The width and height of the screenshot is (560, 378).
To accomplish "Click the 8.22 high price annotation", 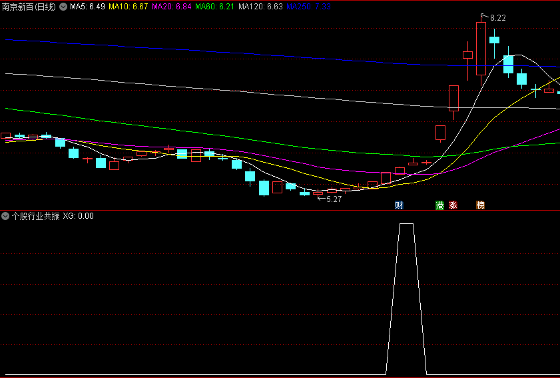I will coord(498,18).
